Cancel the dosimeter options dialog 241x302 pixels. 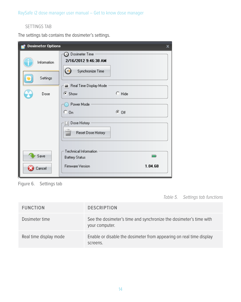click(x=37, y=168)
